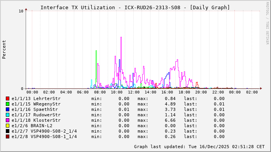Click the min value 0.01 for SpaethStr
The height and width of the screenshot is (152, 271).
124,109
